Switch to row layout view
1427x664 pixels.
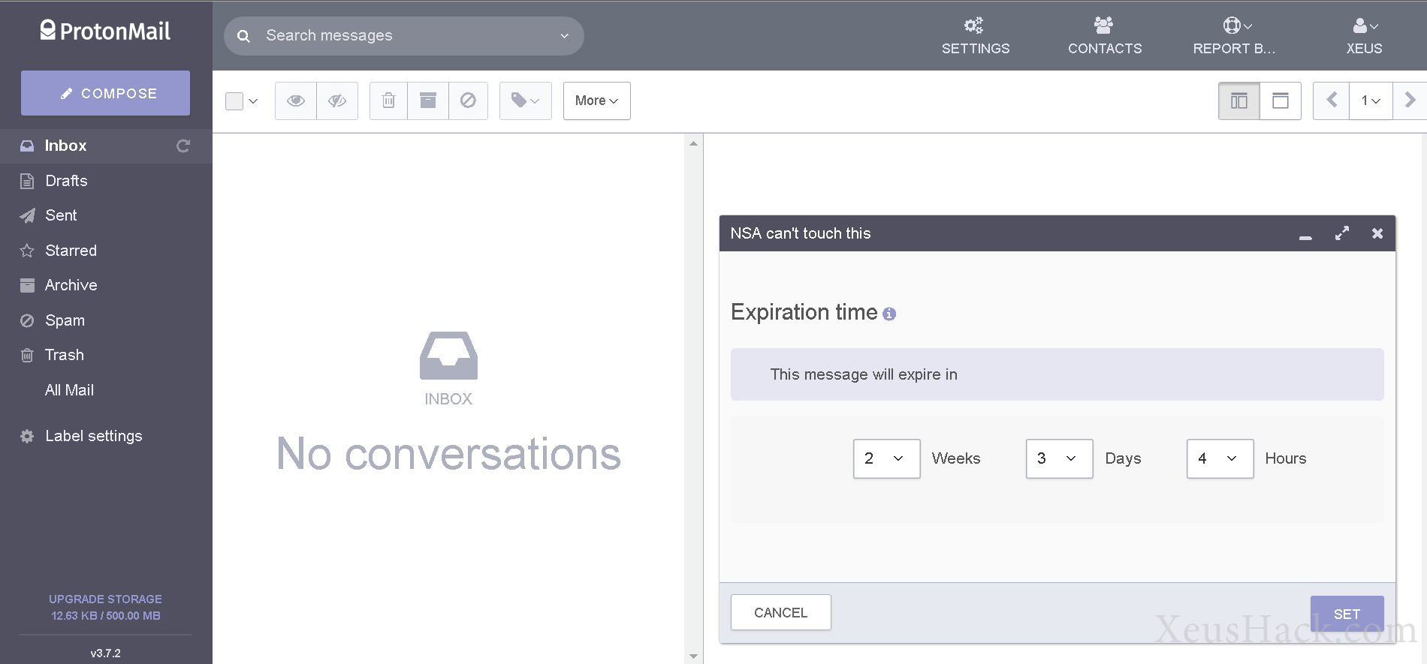(x=1281, y=101)
